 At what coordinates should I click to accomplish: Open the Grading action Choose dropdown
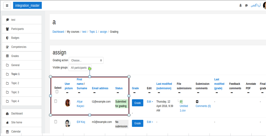(86, 60)
